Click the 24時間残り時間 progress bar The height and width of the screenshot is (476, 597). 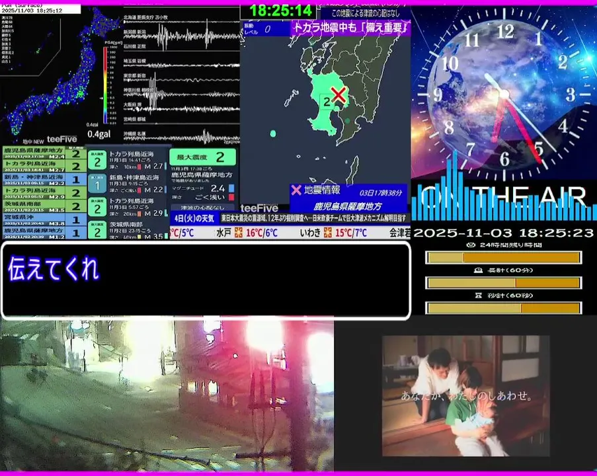tap(503, 257)
